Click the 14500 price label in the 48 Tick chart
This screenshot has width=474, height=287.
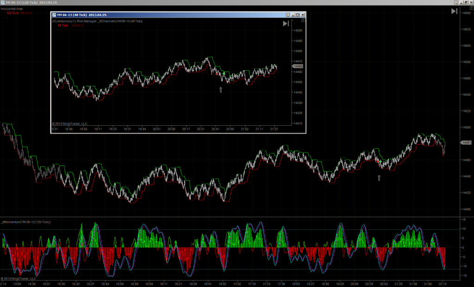(x=298, y=31)
